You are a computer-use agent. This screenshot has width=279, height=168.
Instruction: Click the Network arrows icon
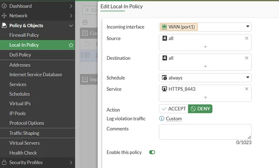pos(4,16)
